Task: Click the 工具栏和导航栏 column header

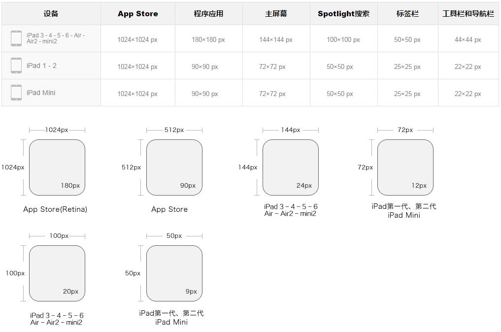Action: 468,14
